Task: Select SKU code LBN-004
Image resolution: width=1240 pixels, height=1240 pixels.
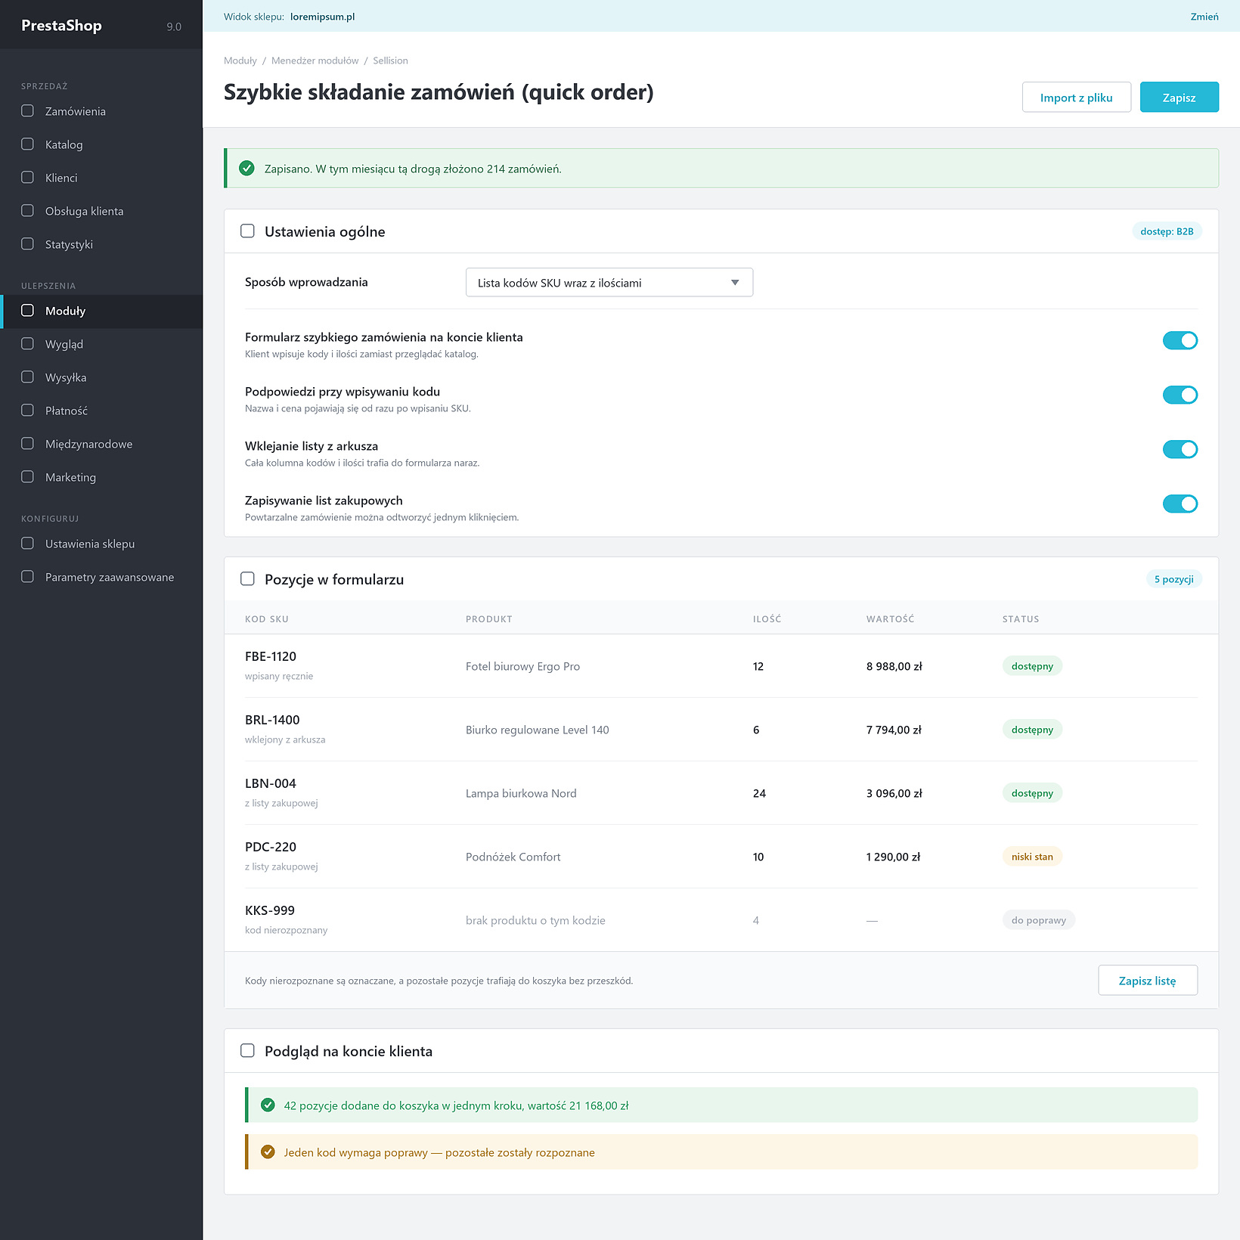Action: [x=271, y=783]
